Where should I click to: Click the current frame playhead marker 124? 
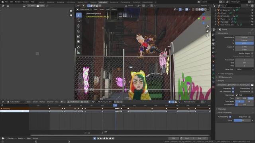[x=115, y=105]
